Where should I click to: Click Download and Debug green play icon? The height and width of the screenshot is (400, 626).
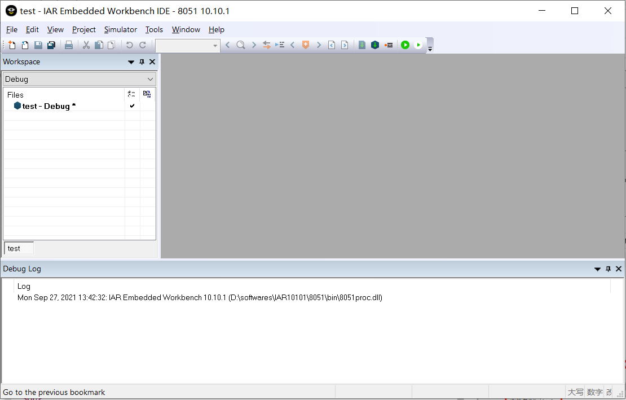(405, 45)
